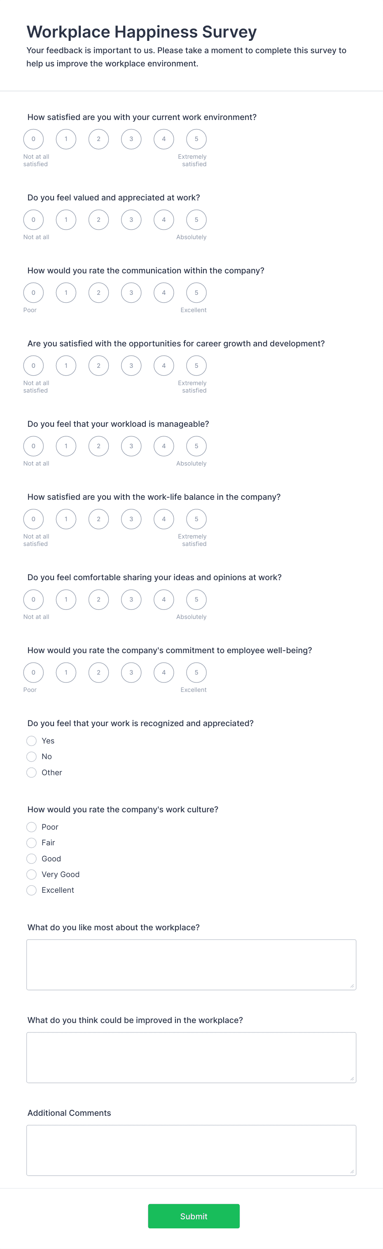Image resolution: width=383 pixels, height=1249 pixels.
Task: Choose Very Good for work culture
Action: coord(31,874)
